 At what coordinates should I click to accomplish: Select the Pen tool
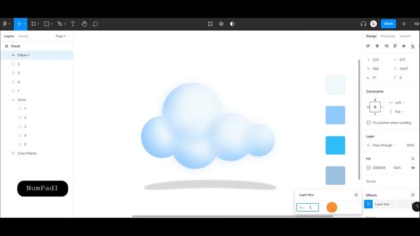tap(60, 24)
